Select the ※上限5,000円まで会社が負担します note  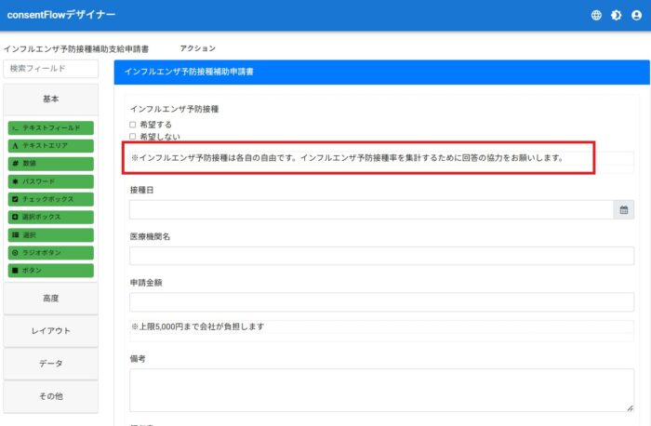click(197, 326)
